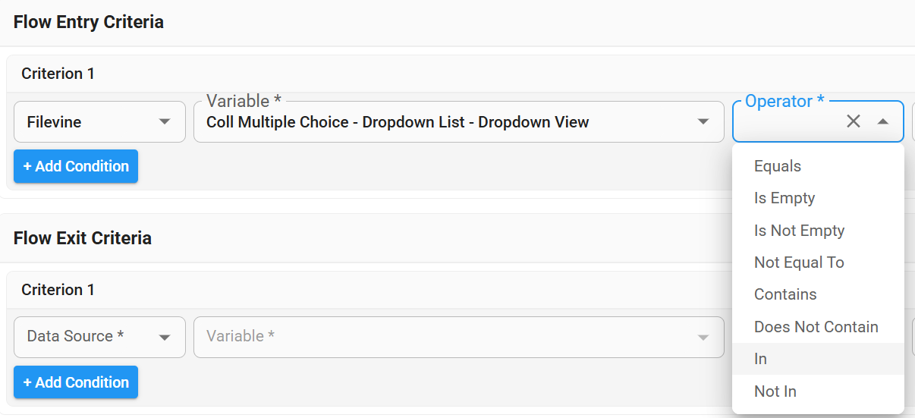Add Condition to Flow Exit Criteria

76,382
